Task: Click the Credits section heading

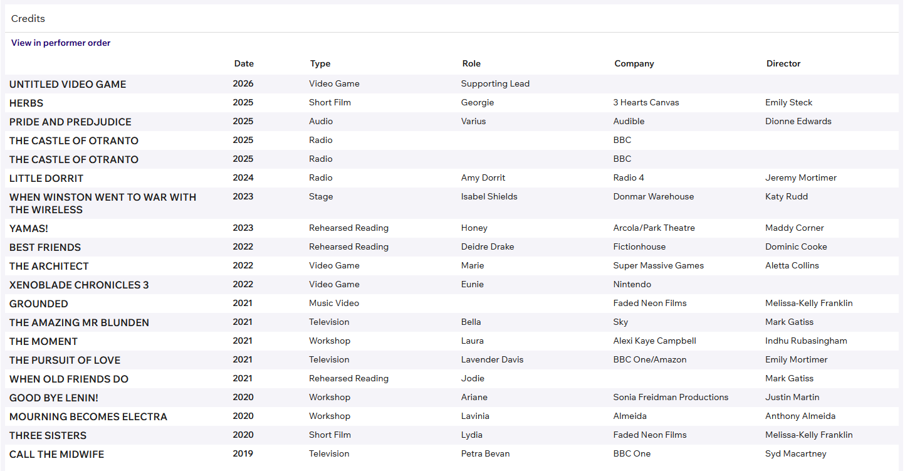Action: coord(28,19)
